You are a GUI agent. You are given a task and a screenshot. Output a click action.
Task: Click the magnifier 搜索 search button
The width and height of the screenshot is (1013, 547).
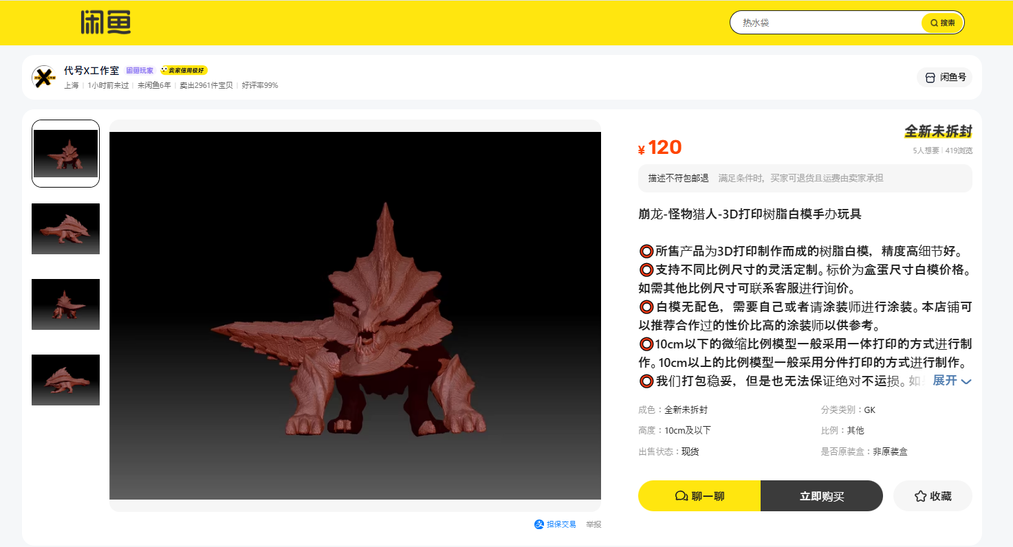coord(942,23)
